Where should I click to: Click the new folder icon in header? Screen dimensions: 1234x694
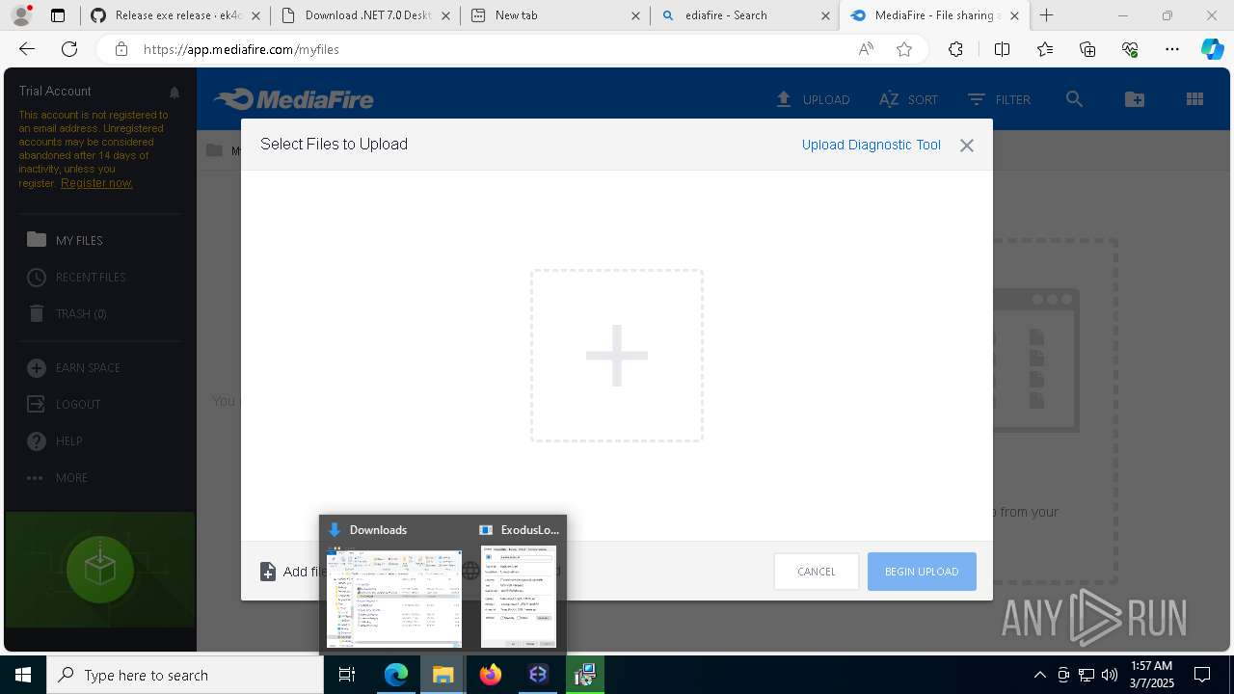coord(1135,99)
